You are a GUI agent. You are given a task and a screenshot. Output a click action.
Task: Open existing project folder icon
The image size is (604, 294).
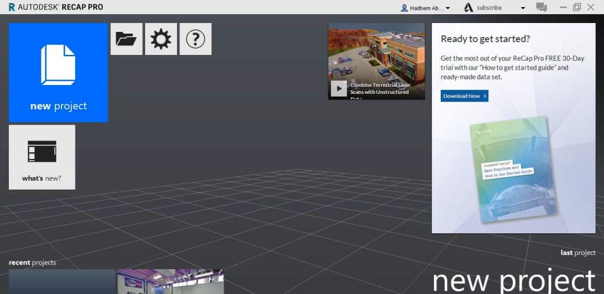(x=126, y=39)
